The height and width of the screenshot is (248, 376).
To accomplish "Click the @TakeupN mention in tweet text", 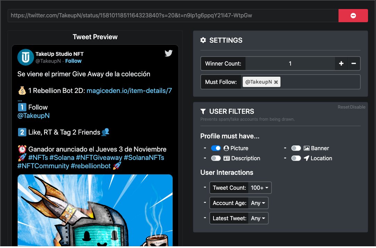I will click(34, 116).
